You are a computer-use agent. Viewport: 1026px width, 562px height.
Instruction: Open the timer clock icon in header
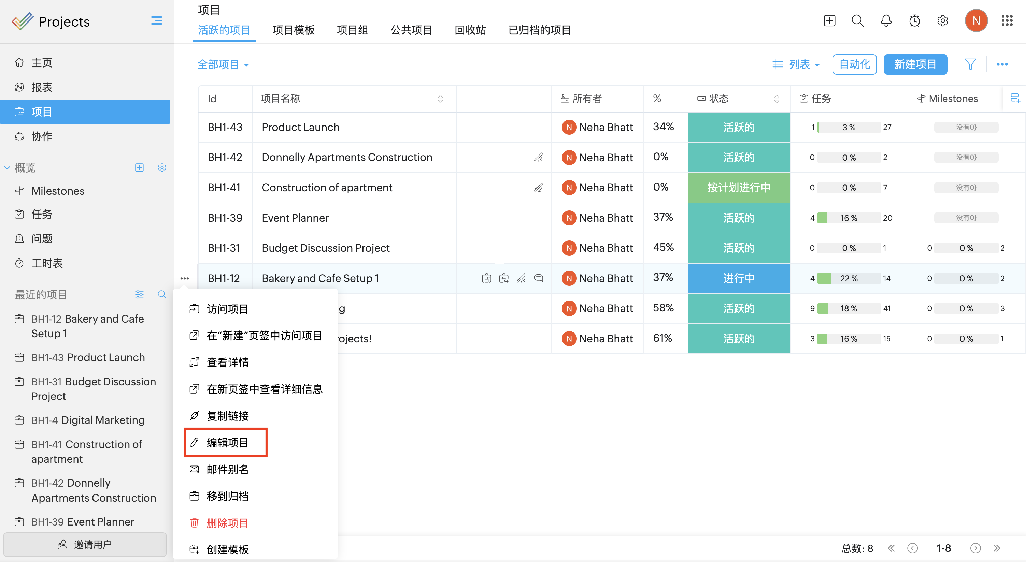tap(914, 21)
